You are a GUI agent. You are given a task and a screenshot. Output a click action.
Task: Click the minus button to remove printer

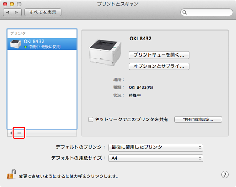19,133
